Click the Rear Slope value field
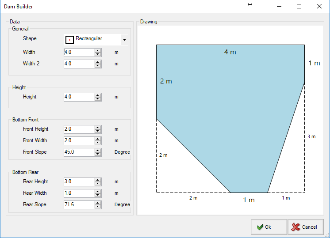The image size is (330, 238). 79,204
